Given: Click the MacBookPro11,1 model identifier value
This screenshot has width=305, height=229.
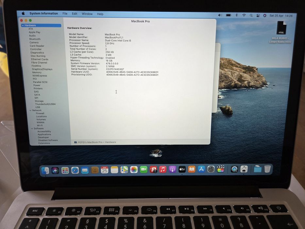Looking at the screenshot, I should pos(114,38).
